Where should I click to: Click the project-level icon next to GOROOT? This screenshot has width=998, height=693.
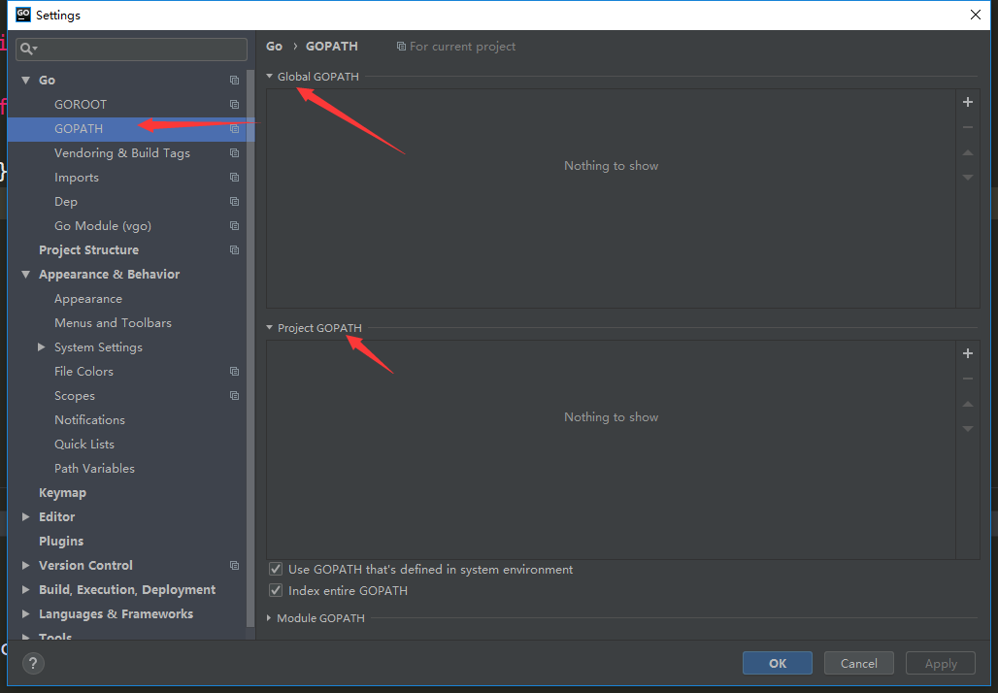(x=234, y=105)
